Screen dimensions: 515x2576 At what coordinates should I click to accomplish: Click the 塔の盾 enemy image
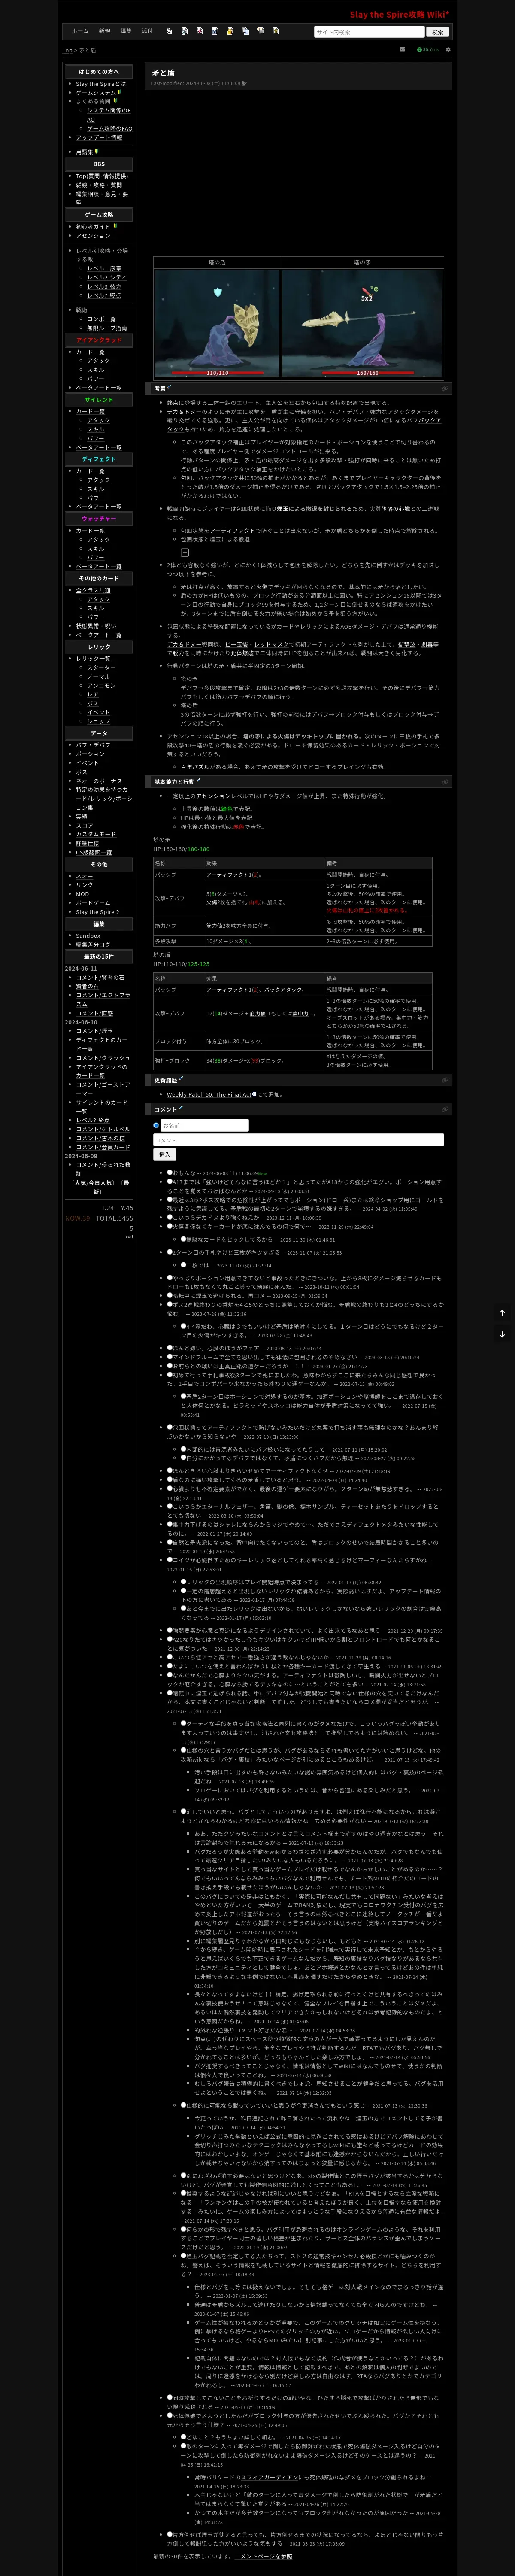[x=217, y=323]
